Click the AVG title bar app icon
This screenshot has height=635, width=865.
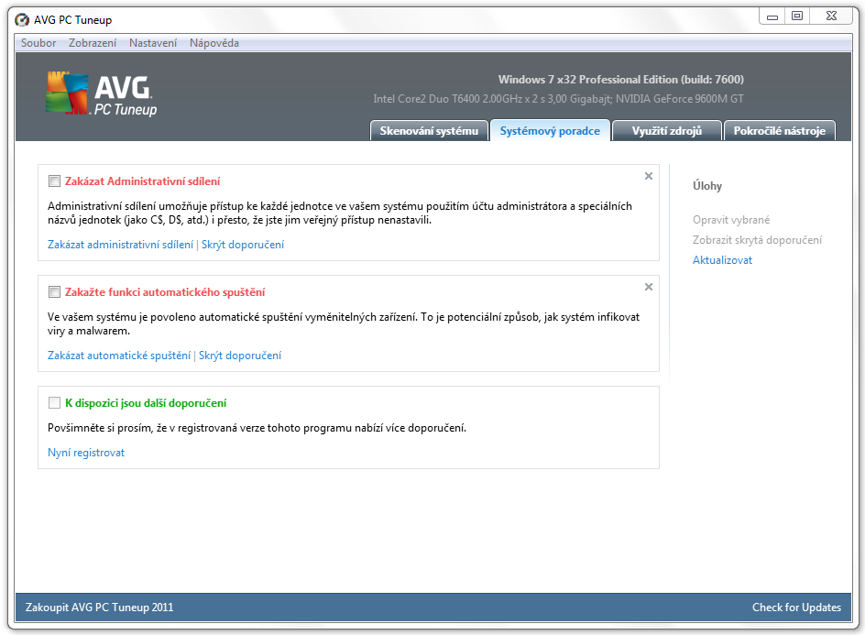22,20
